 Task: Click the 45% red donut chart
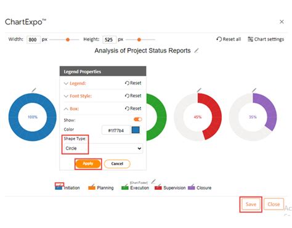(198, 117)
